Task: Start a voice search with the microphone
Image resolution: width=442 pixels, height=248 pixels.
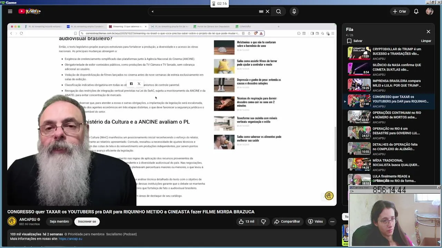Action: tap(294, 11)
